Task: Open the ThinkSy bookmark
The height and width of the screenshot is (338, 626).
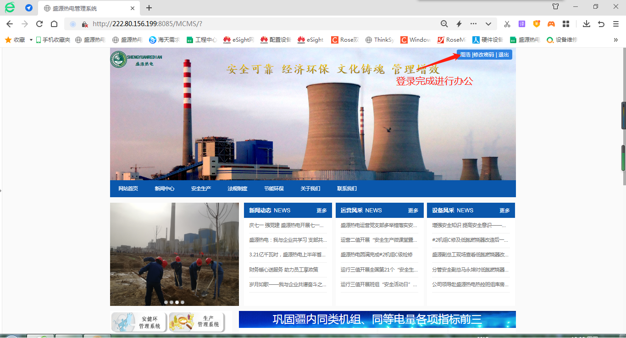Action: 379,40
